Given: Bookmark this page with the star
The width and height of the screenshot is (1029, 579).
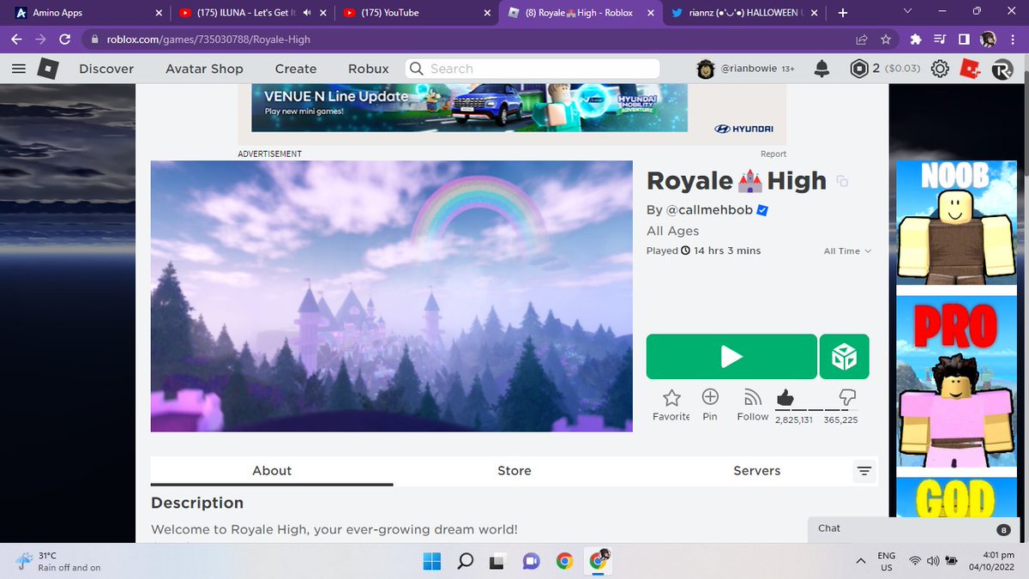Looking at the screenshot, I should tap(886, 39).
